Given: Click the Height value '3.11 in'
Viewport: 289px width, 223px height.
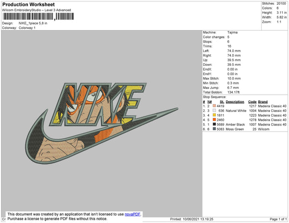Looking at the screenshot, I should click(x=282, y=12).
